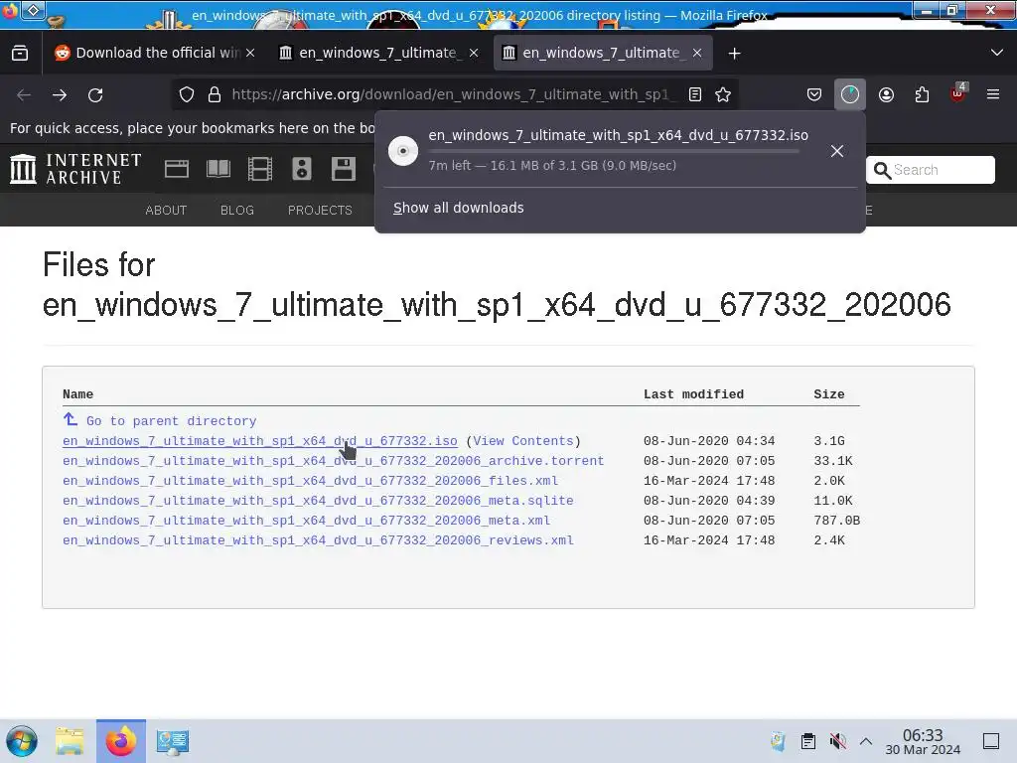
Task: Open a new browser tab
Action: tap(734, 54)
